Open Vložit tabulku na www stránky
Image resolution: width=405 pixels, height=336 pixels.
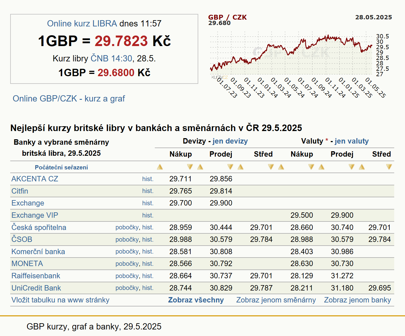point(60,300)
